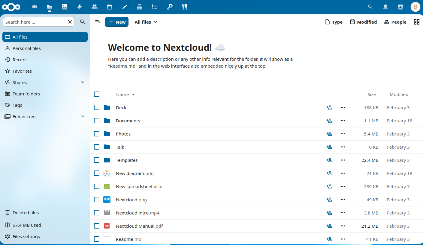This screenshot has width=423, height=245.
Task: Select New spreadsheet.xlsx checkbox
Action: (x=97, y=186)
